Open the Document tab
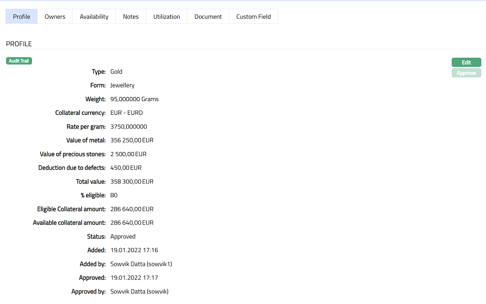 pos(208,17)
